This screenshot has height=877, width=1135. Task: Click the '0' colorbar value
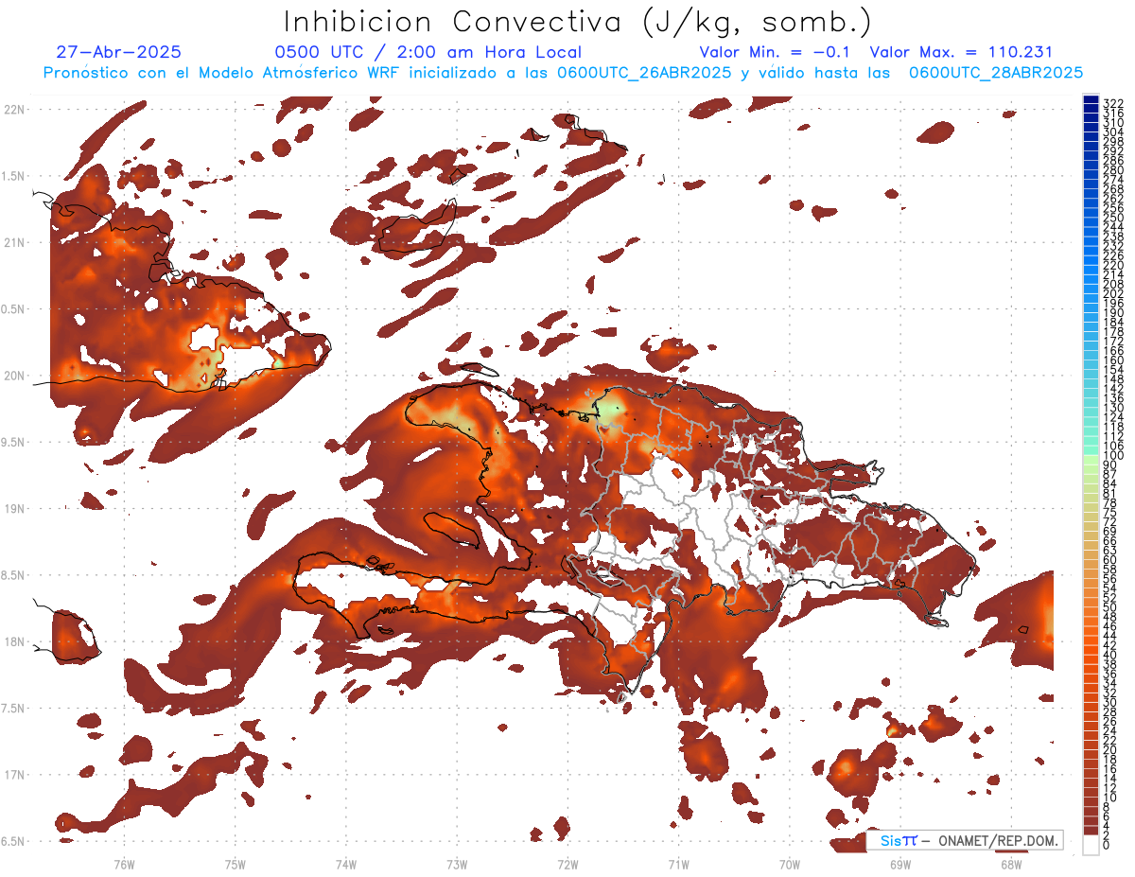[1107, 845]
